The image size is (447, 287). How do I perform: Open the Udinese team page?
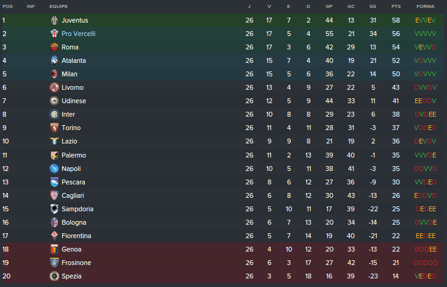click(x=74, y=101)
